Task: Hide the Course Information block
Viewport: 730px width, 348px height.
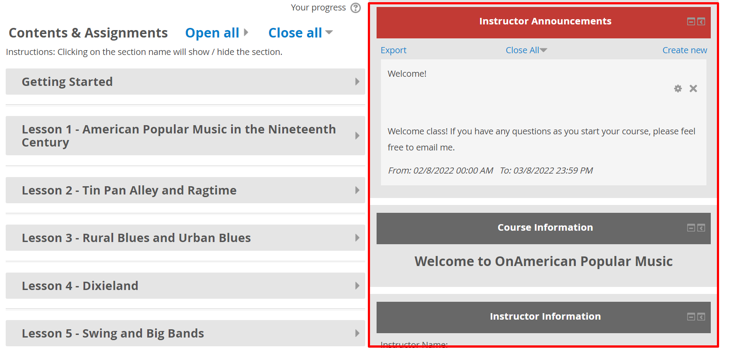Action: [691, 228]
